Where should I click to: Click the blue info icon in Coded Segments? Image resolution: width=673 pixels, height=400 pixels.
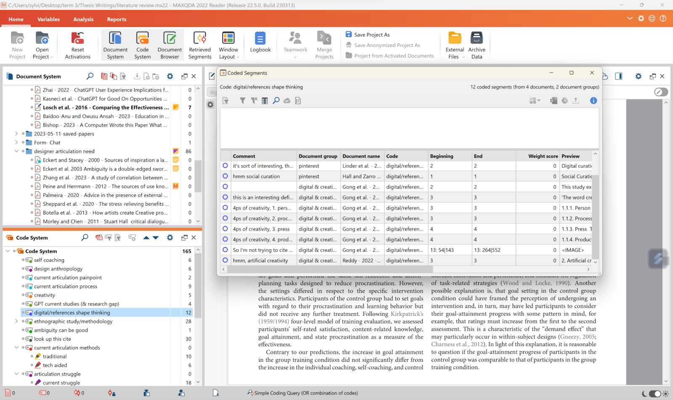pos(593,101)
